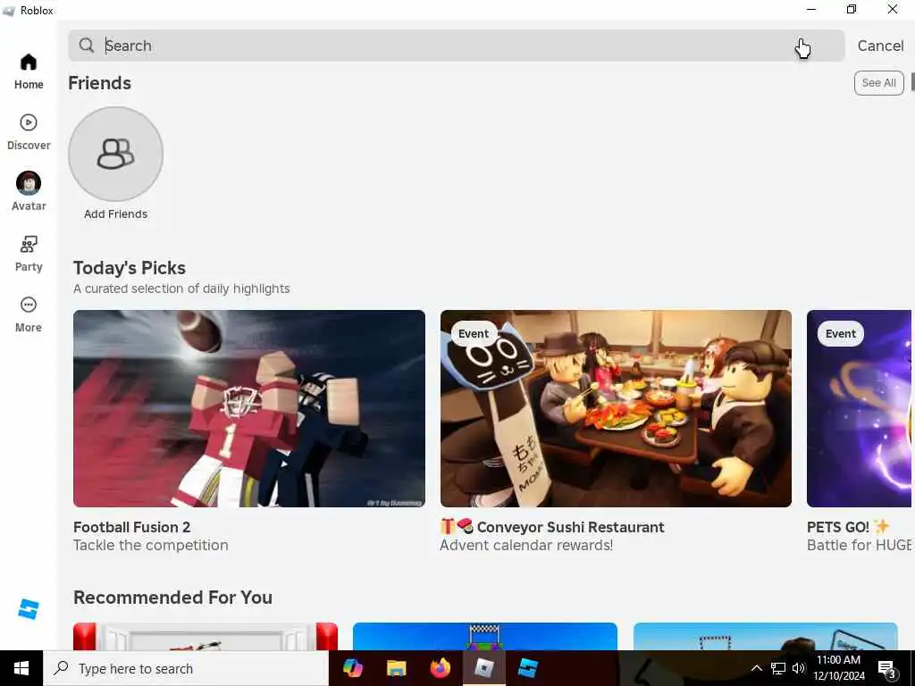
Task: Restore down the Roblox window
Action: click(852, 9)
